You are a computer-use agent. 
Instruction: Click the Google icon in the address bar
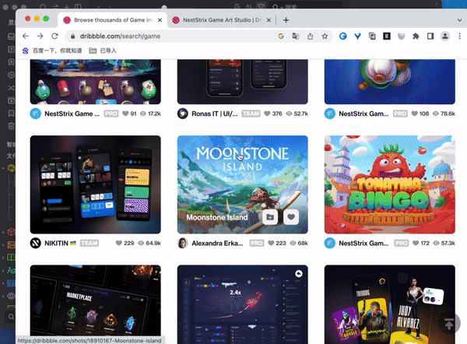pyautogui.click(x=281, y=37)
